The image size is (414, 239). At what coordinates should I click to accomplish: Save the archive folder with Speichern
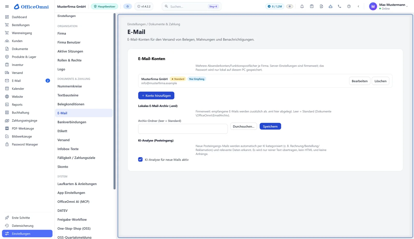click(x=270, y=126)
